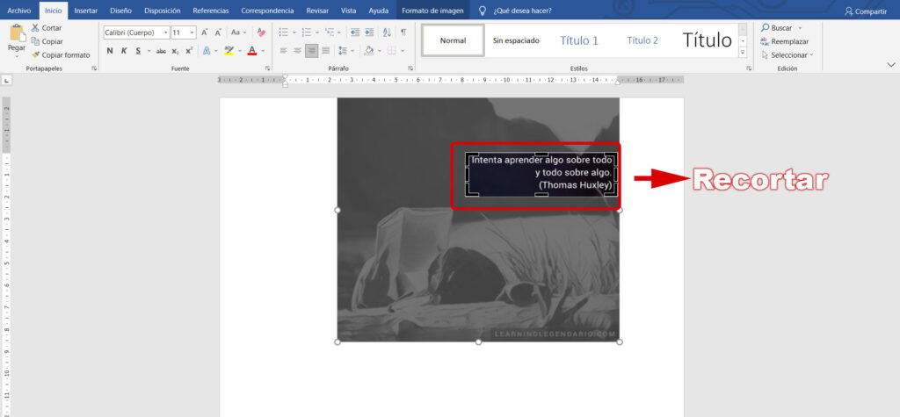900x417 pixels.
Task: Click the sort A-Z icon
Action: [x=387, y=32]
